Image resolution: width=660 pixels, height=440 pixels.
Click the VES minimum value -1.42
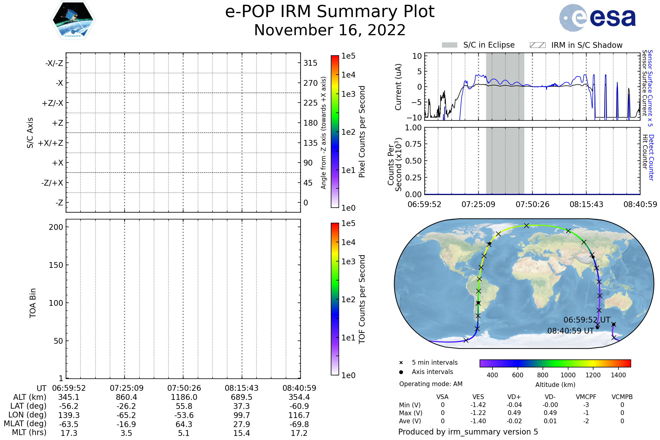click(478, 405)
